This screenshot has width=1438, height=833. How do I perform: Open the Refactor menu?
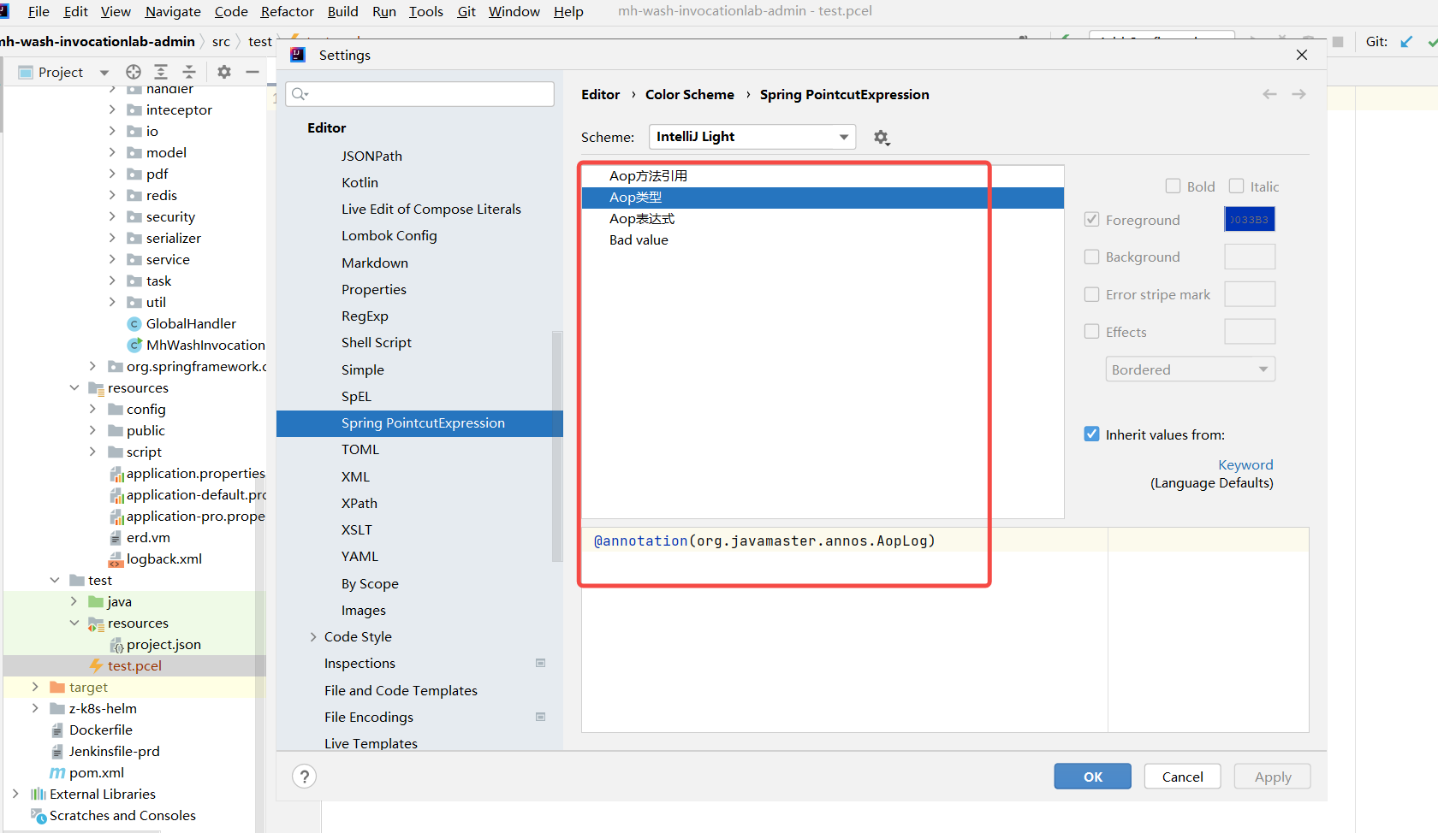[287, 11]
